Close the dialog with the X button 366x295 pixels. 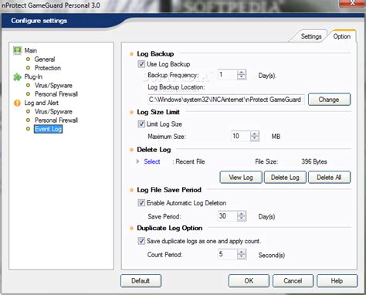[352, 3]
